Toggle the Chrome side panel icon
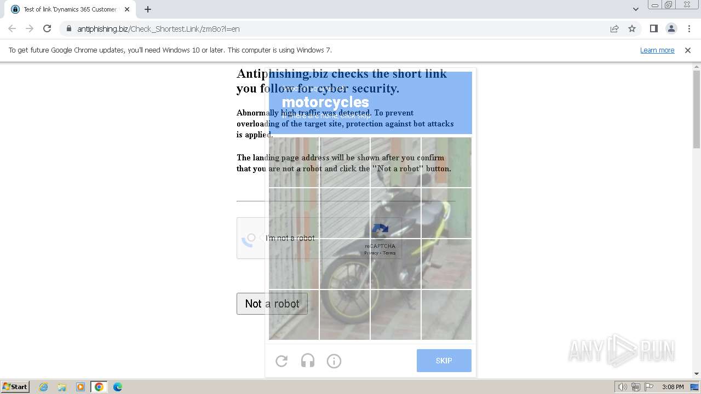Image resolution: width=701 pixels, height=394 pixels. pyautogui.click(x=653, y=28)
